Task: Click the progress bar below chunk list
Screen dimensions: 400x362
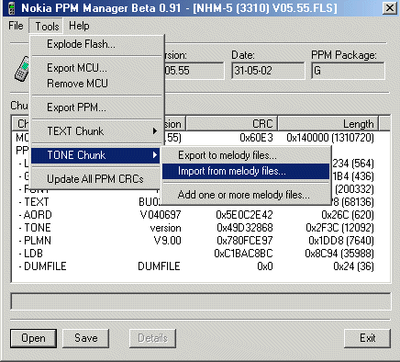Action: coord(201,301)
